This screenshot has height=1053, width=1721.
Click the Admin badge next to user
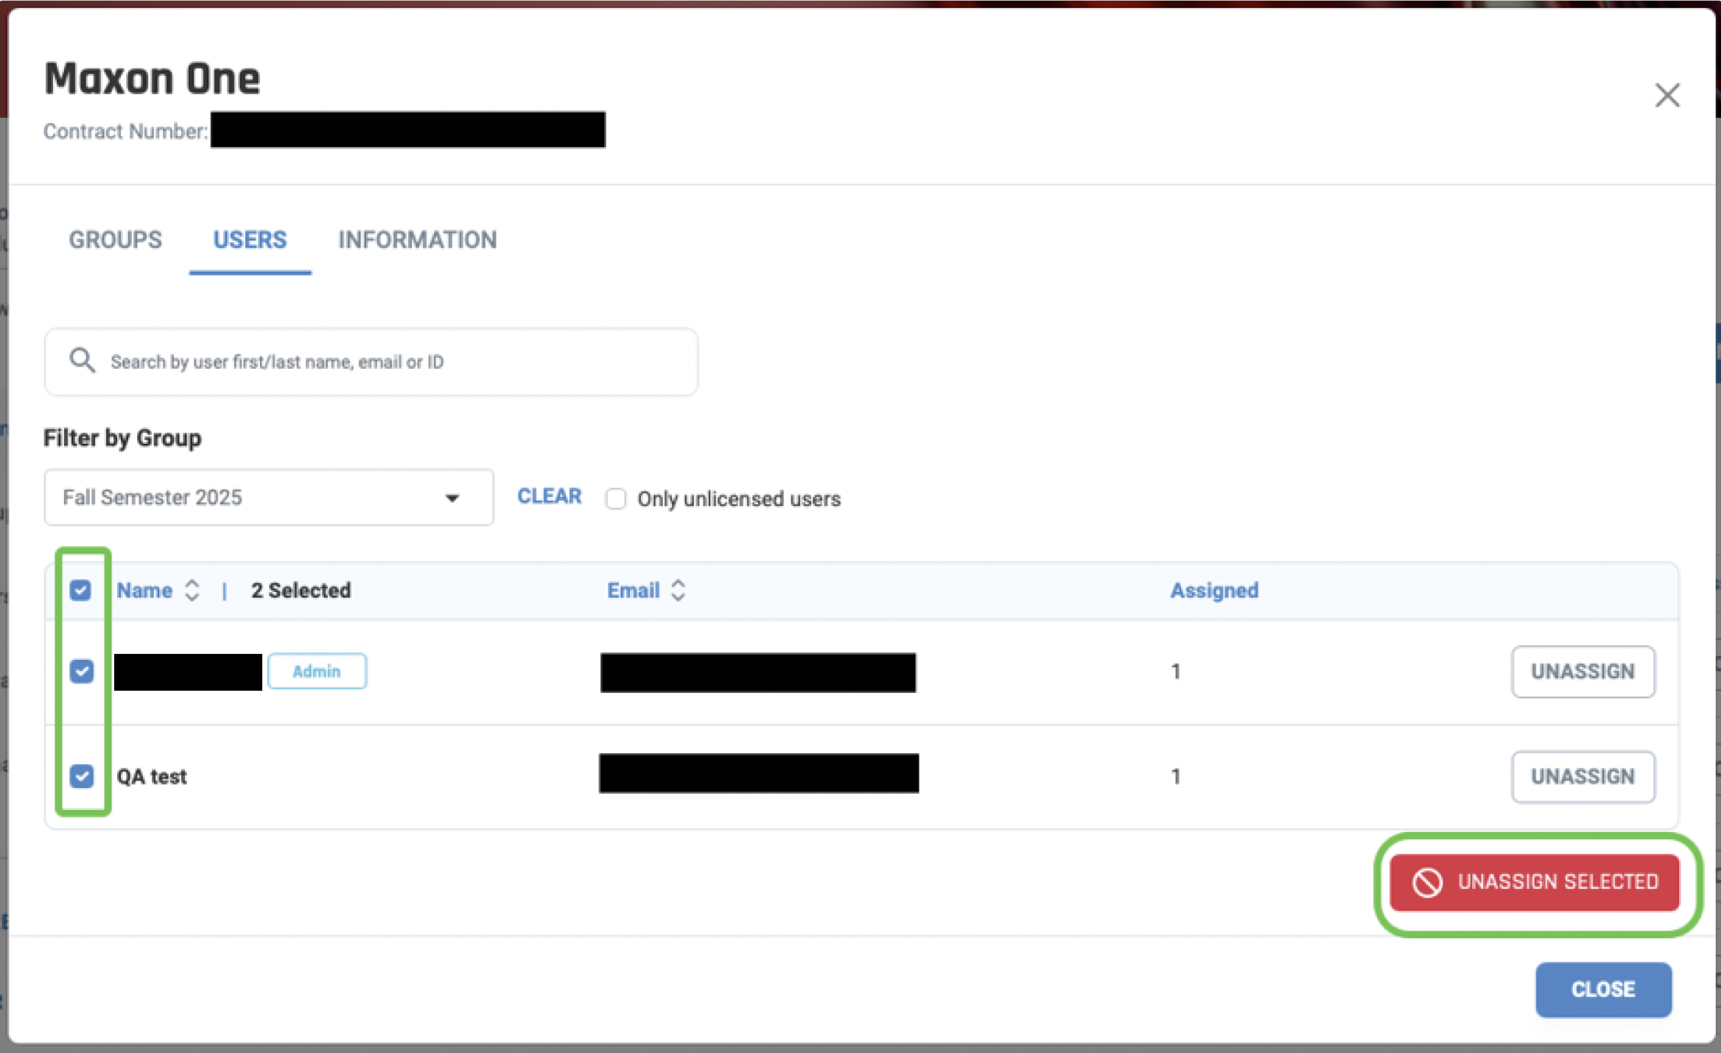coord(317,672)
